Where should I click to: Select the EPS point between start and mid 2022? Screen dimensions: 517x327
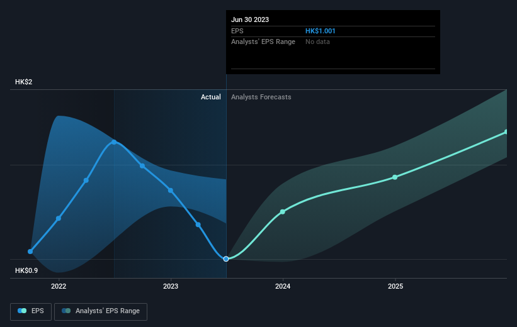click(x=86, y=180)
